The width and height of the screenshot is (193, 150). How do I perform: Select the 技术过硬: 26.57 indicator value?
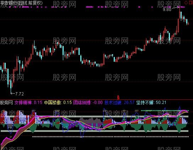click(119, 102)
